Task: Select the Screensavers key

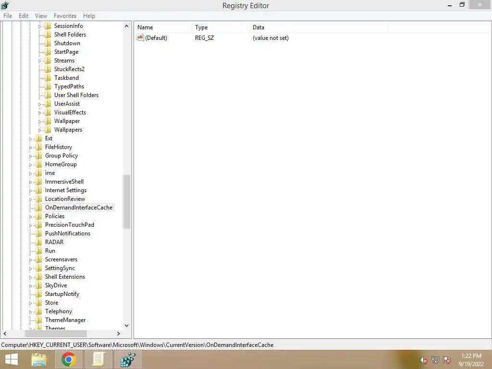Action: (61, 259)
